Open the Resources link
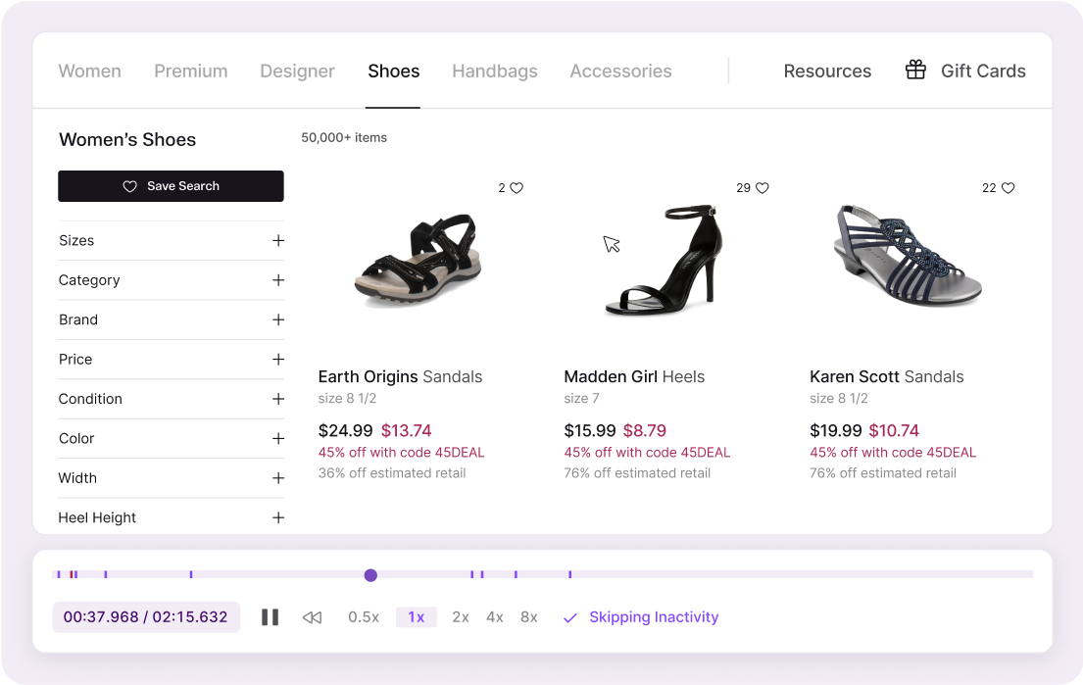1083x685 pixels. (x=827, y=72)
